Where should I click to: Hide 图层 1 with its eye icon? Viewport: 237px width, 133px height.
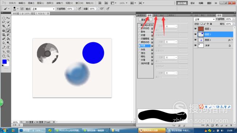(195, 29)
